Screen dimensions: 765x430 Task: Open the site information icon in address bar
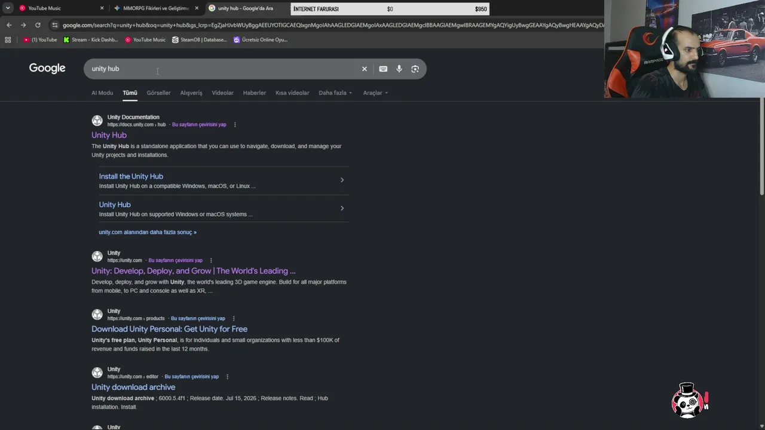coord(55,25)
